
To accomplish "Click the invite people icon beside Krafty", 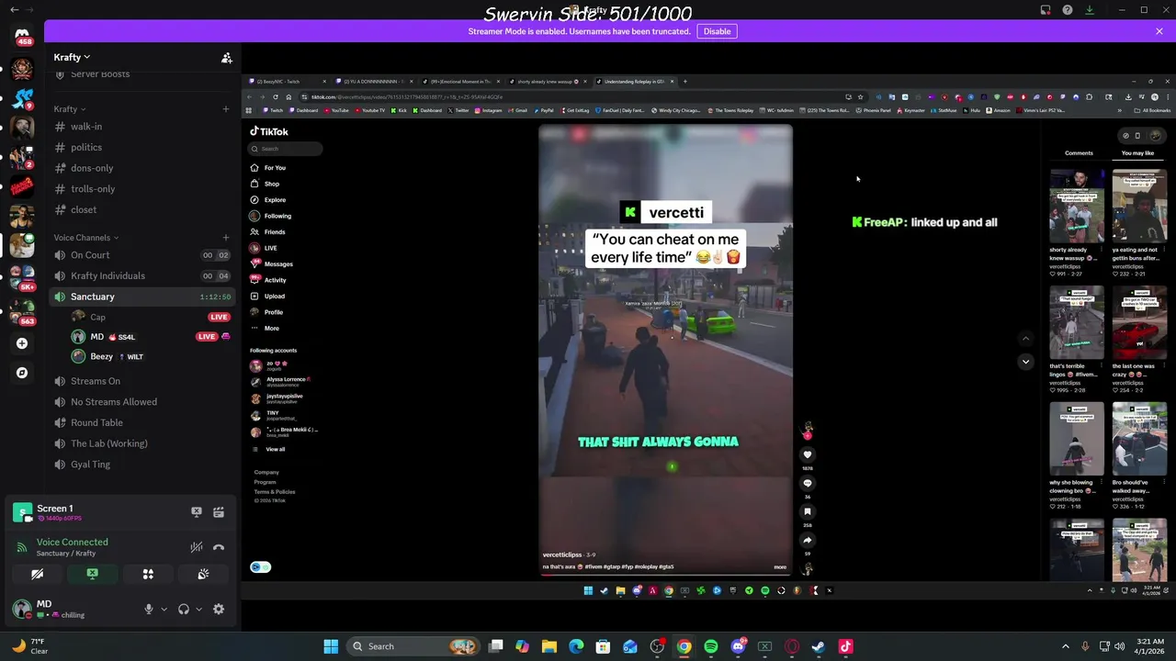I will click(x=226, y=58).
